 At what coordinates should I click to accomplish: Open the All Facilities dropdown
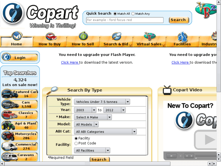coord(92,150)
